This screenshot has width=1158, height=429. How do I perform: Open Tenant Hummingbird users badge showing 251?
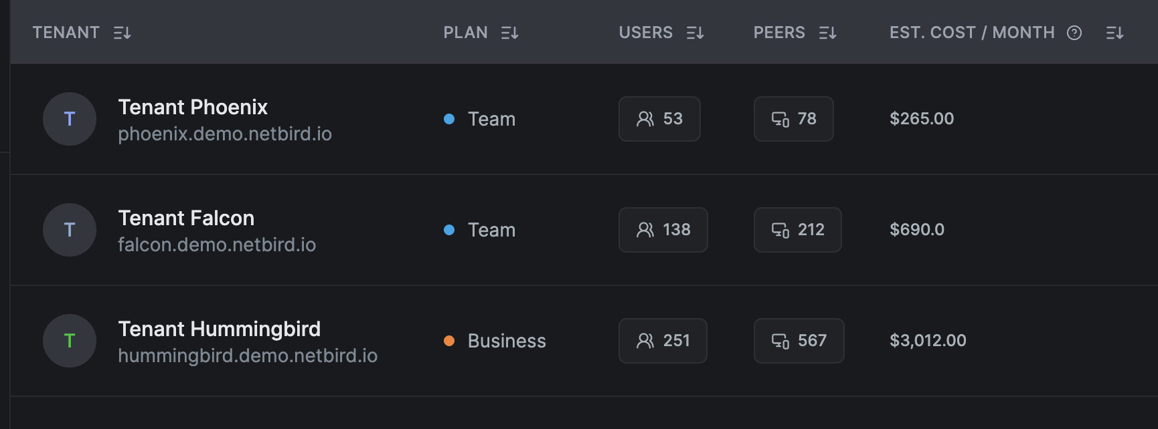point(663,341)
